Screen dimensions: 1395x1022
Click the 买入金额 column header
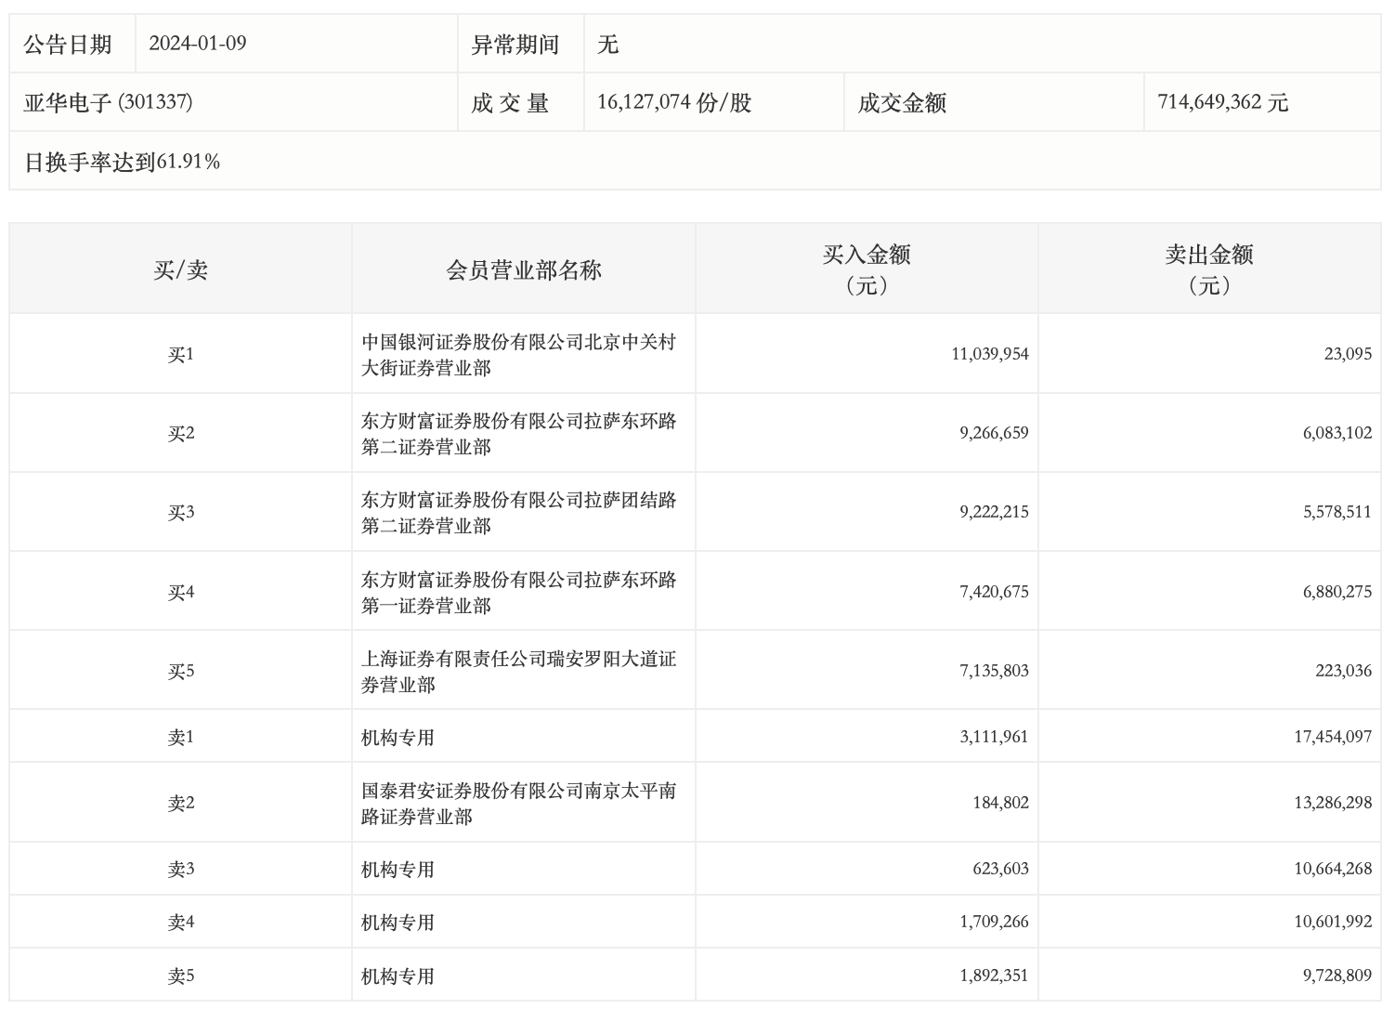point(866,269)
